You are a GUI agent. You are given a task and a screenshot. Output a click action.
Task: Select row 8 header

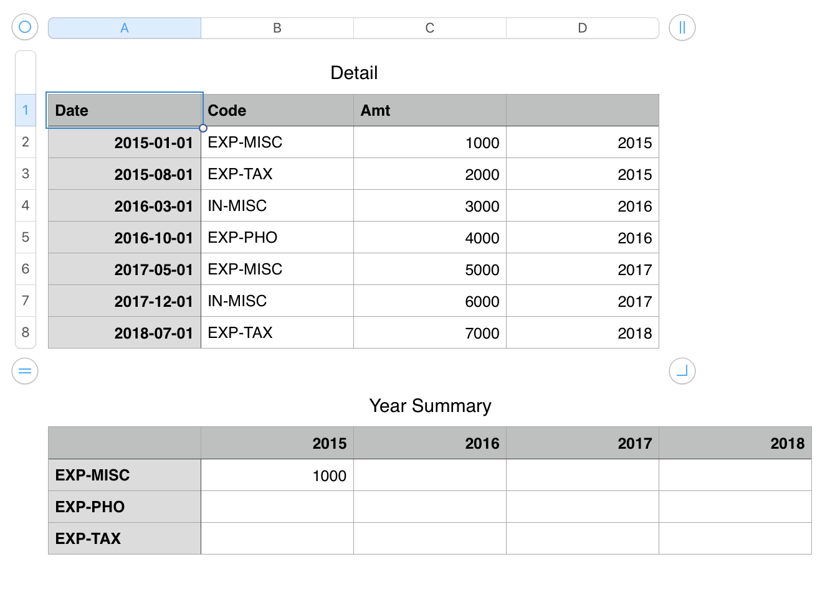tap(26, 332)
